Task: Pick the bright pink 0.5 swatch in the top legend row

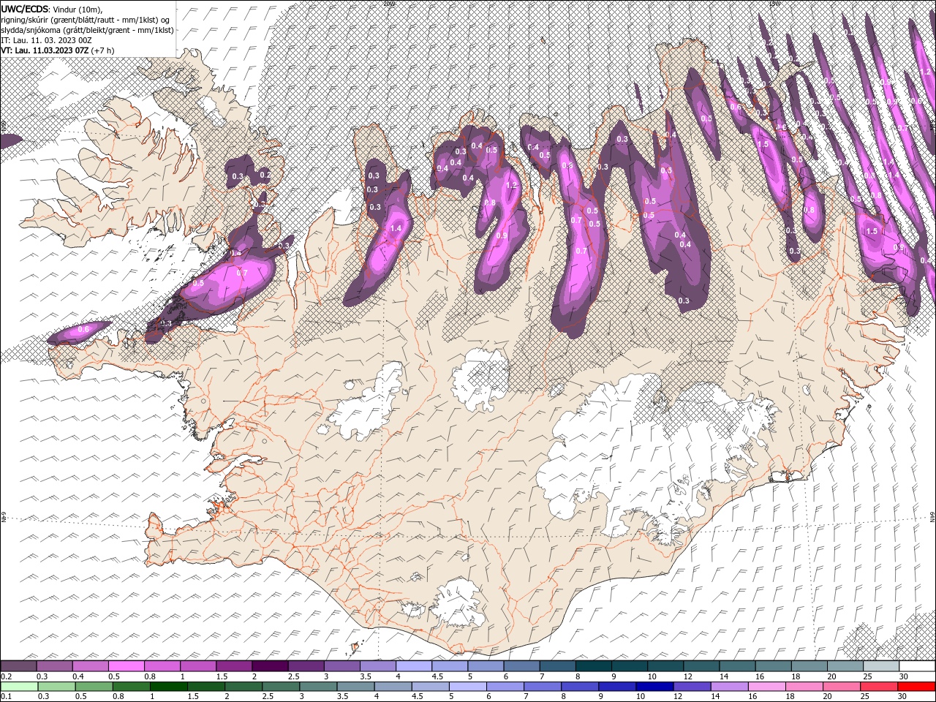Action: click(x=126, y=665)
